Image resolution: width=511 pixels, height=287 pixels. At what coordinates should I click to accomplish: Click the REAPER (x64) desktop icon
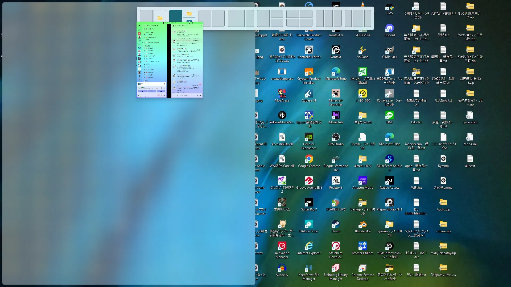[x=336, y=203]
